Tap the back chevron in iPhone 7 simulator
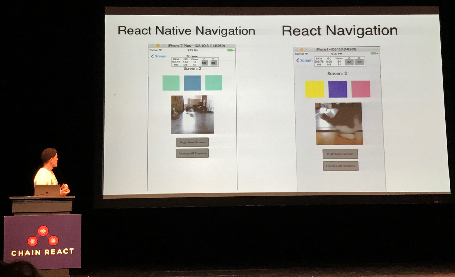The width and height of the screenshot is (455, 277). click(x=298, y=60)
